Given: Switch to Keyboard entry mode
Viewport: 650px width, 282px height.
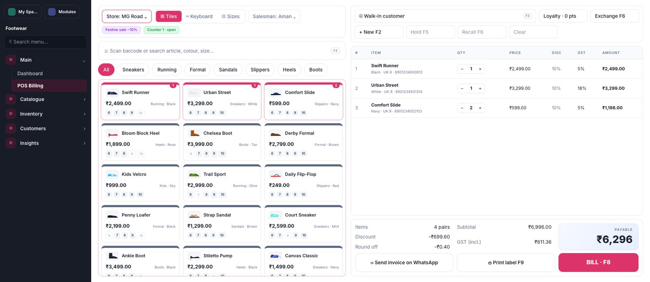Looking at the screenshot, I should point(199,16).
